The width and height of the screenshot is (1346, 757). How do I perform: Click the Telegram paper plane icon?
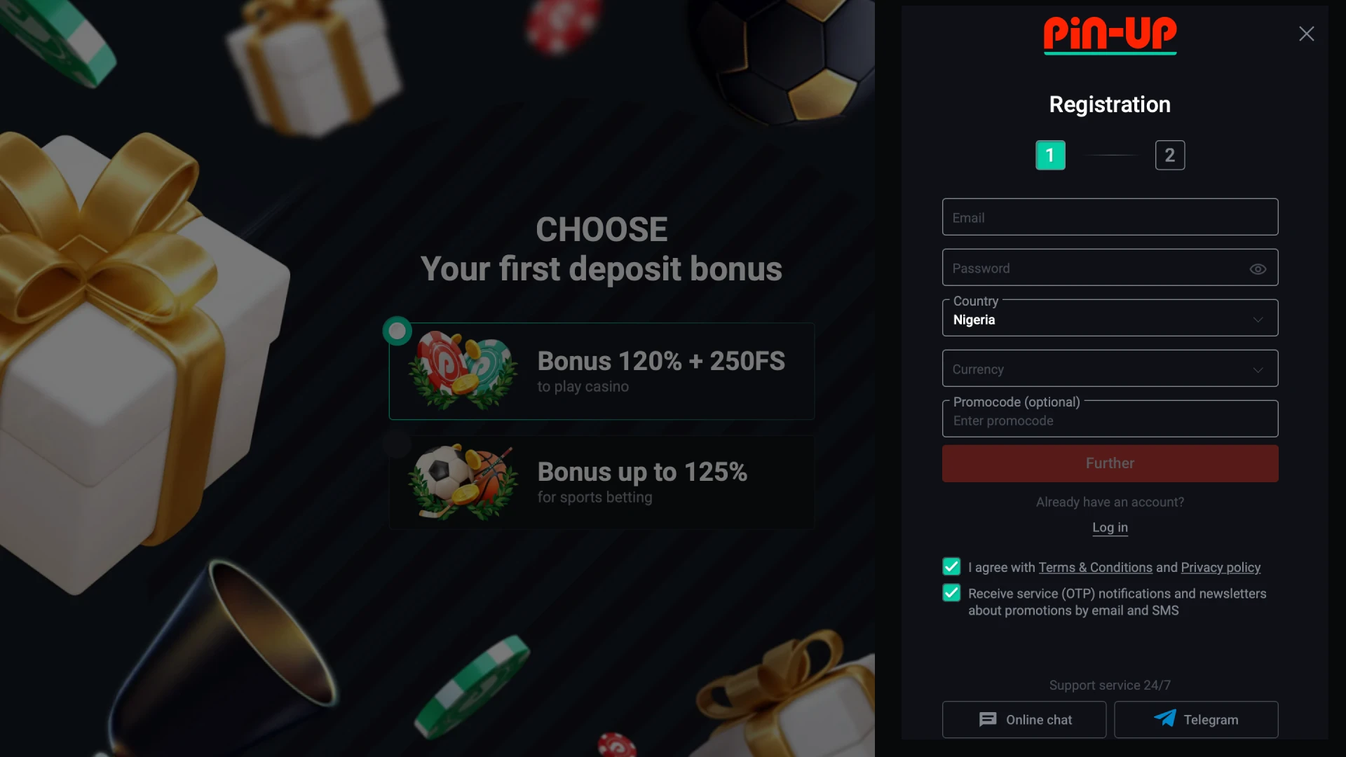(1164, 718)
